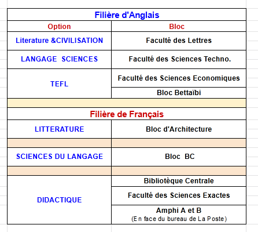Click the Bloc d'Architecture cell
The image size is (258, 232).
(179, 129)
